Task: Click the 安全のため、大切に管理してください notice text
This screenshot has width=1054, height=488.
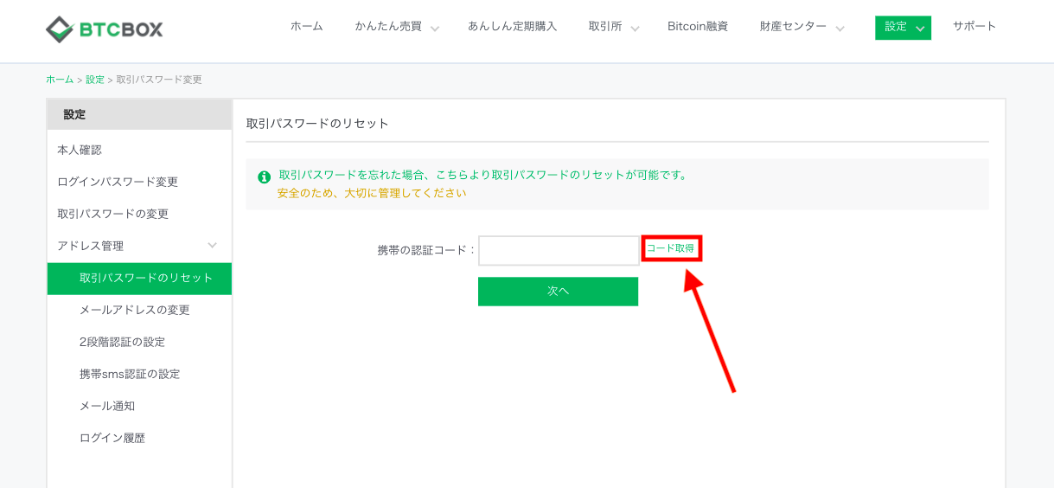Action: click(x=372, y=193)
